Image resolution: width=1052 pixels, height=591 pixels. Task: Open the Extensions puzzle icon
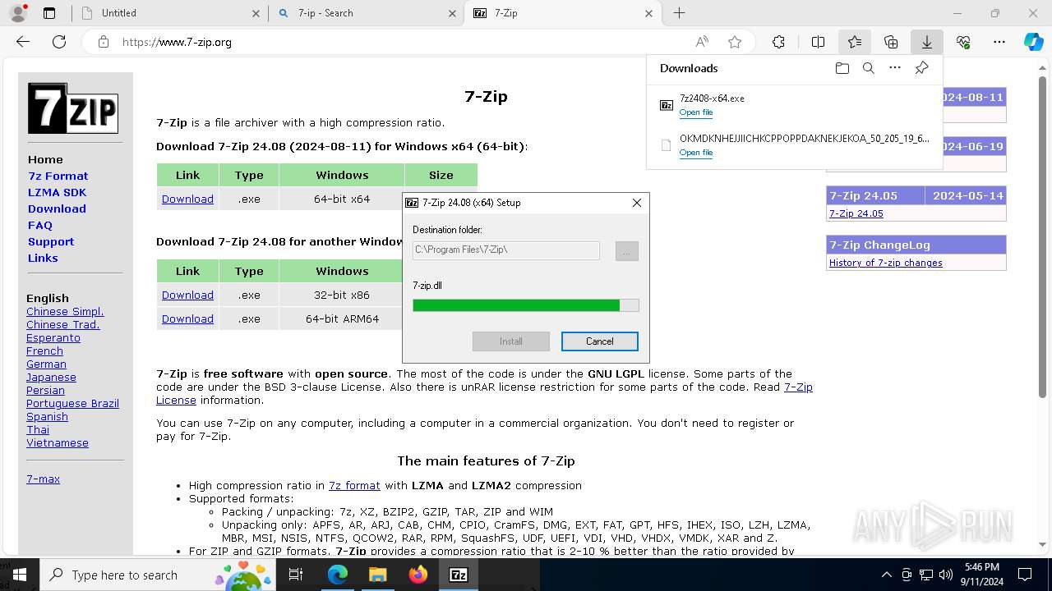778,42
